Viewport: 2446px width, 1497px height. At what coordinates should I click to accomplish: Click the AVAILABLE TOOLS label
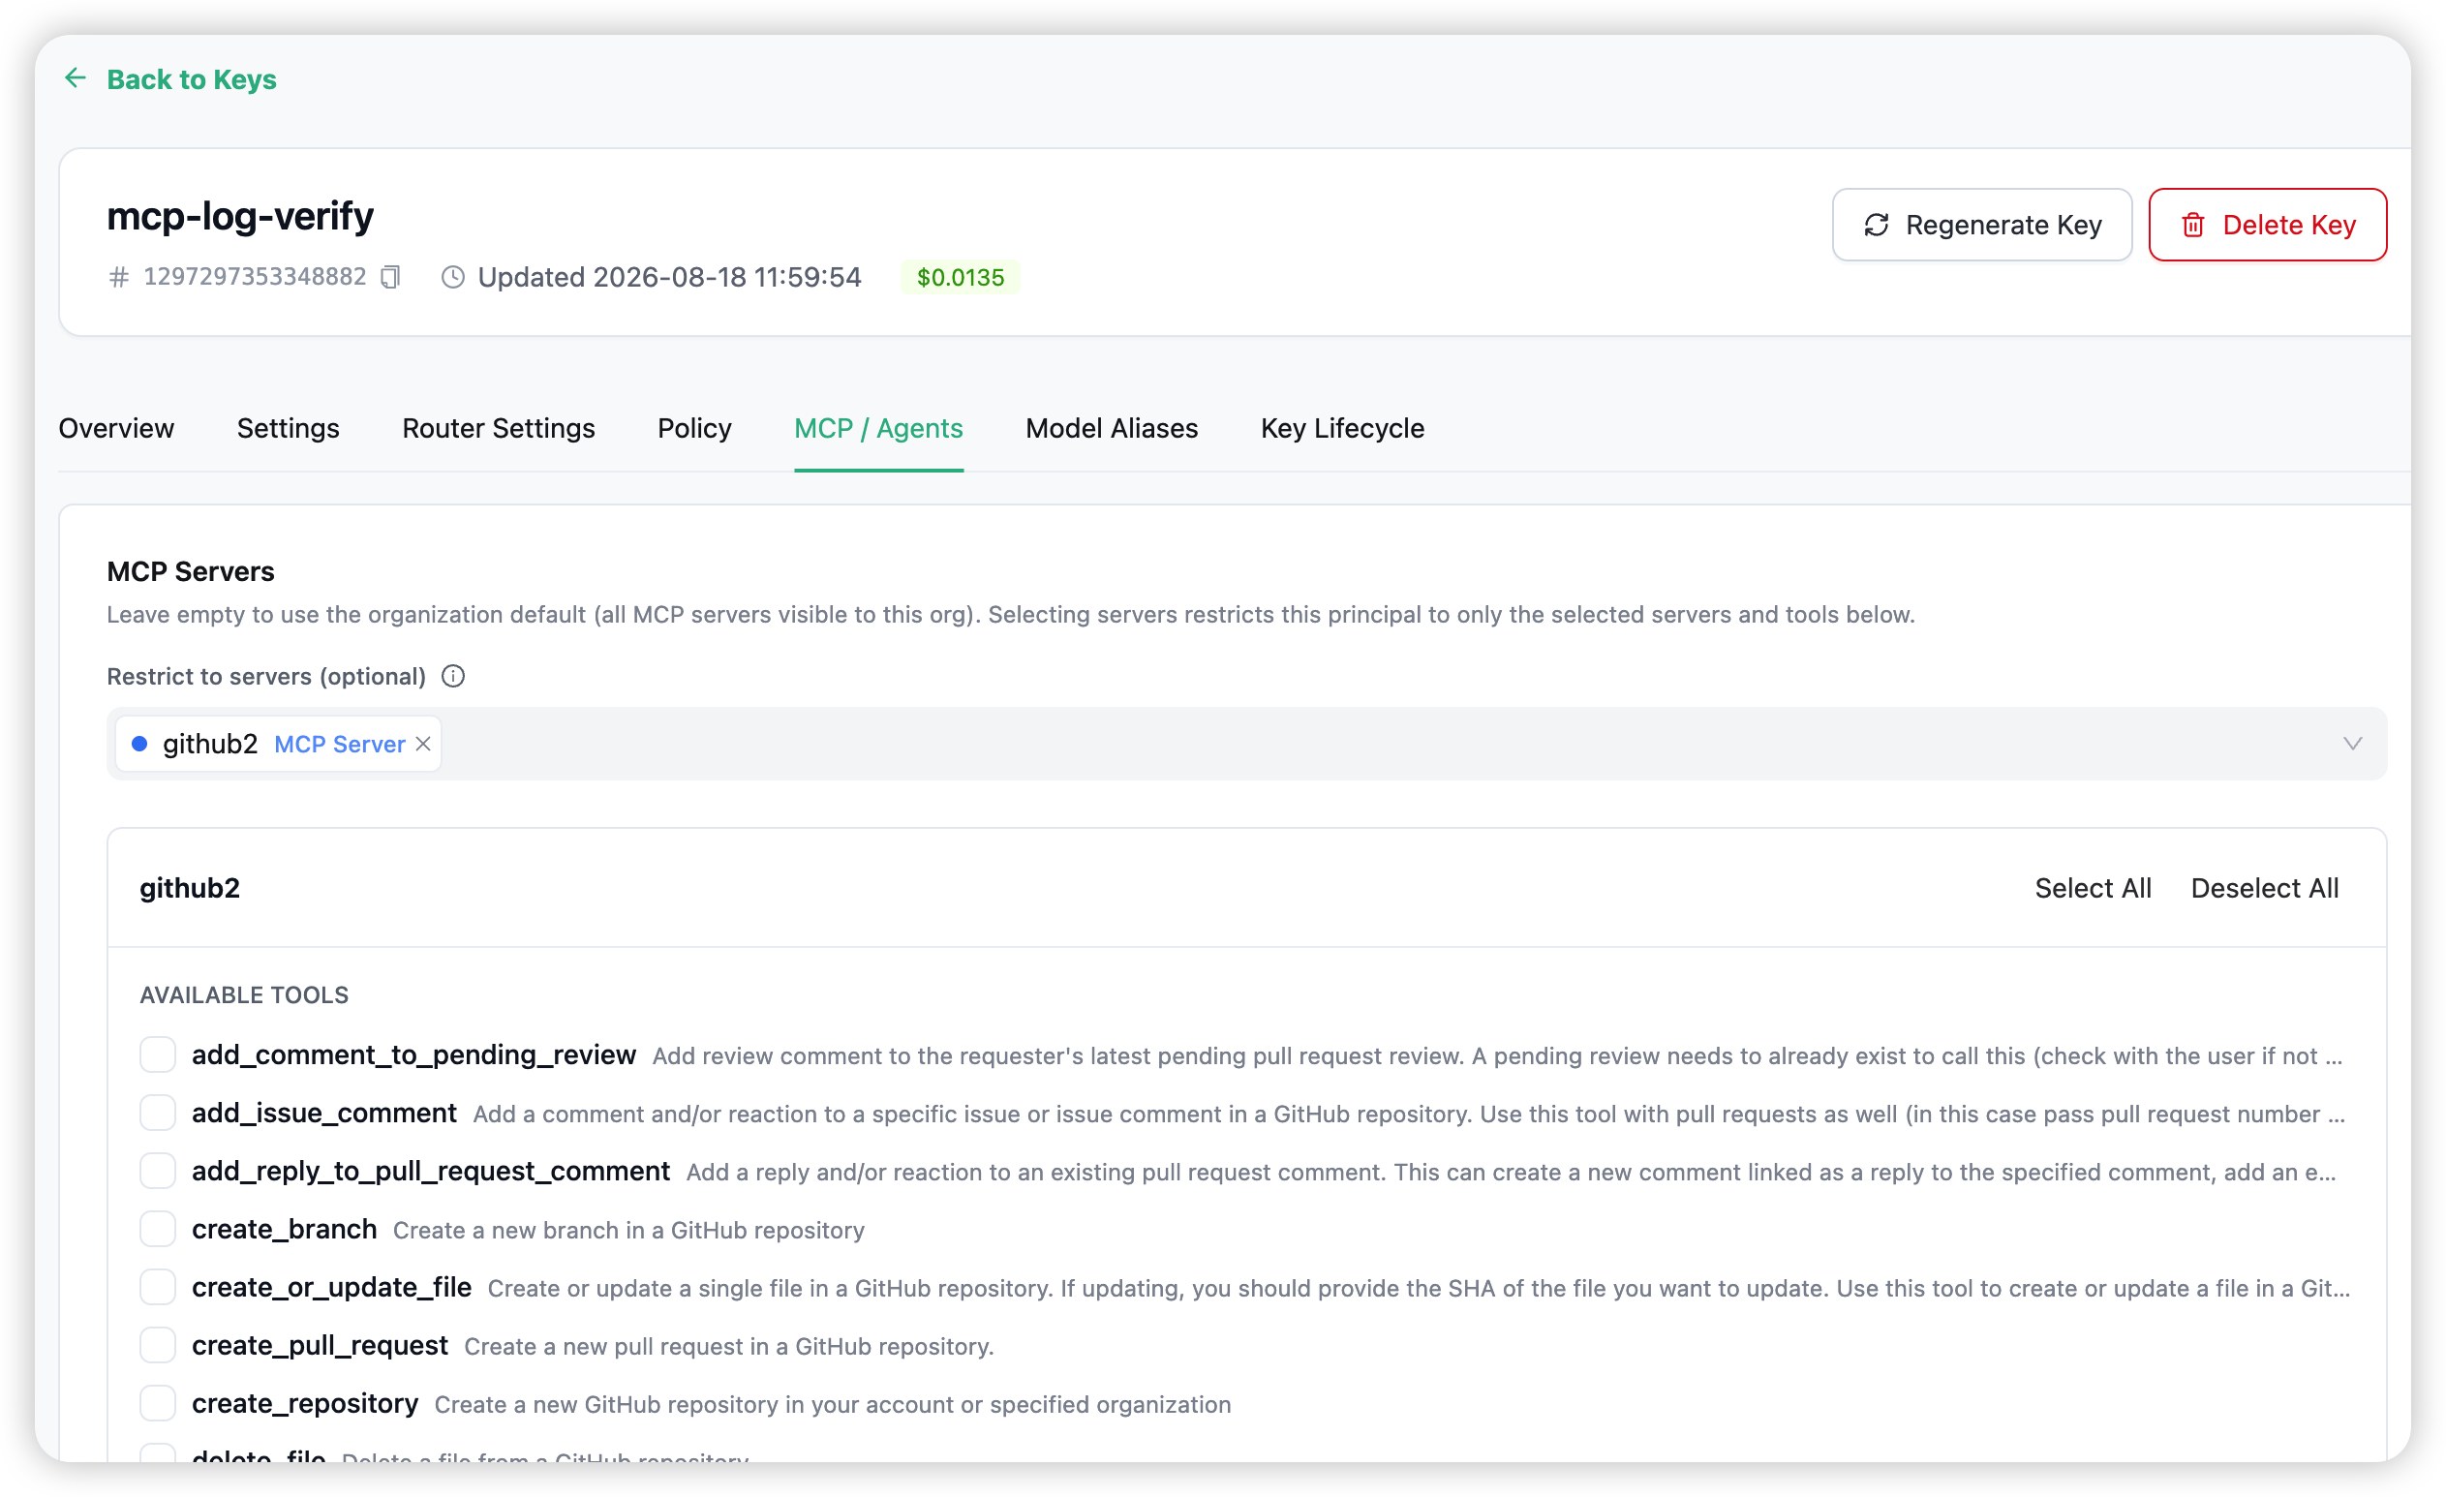(x=244, y=994)
